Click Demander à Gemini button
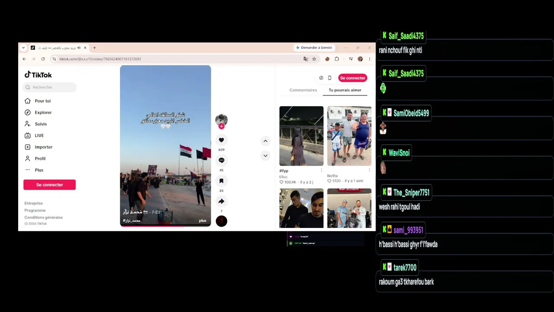The width and height of the screenshot is (554, 312). pos(314,48)
